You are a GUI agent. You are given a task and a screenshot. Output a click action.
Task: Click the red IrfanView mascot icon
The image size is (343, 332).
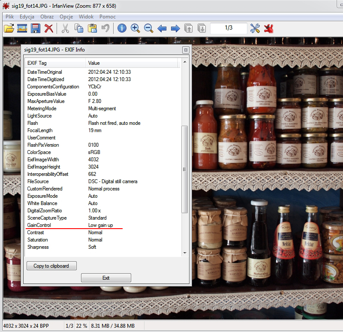pos(269,28)
